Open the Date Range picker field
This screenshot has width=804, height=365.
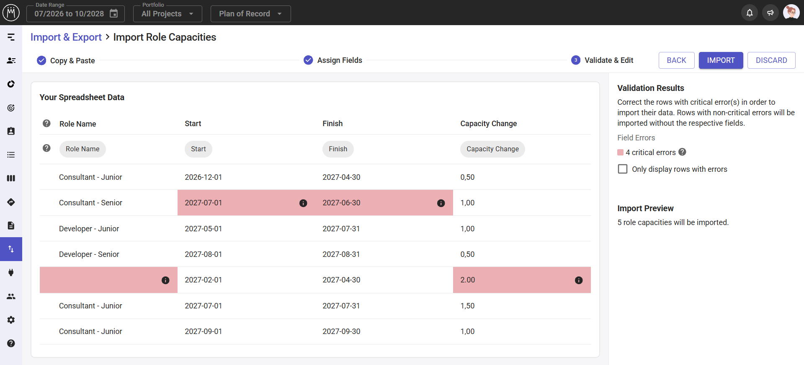tap(75, 14)
